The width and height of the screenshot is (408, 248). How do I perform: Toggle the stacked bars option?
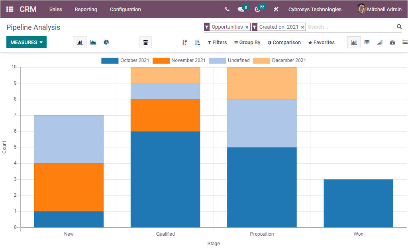click(x=145, y=42)
